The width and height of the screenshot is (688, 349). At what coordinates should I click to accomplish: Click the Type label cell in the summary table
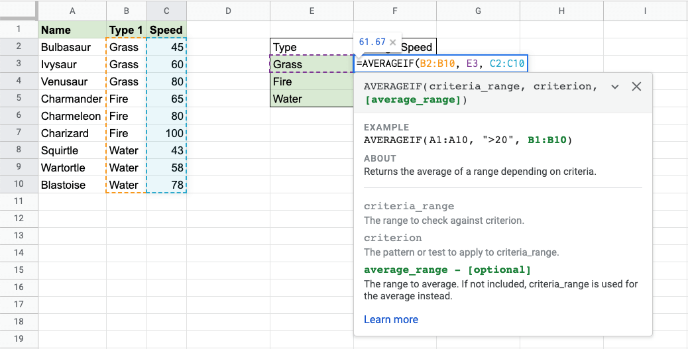click(x=312, y=47)
